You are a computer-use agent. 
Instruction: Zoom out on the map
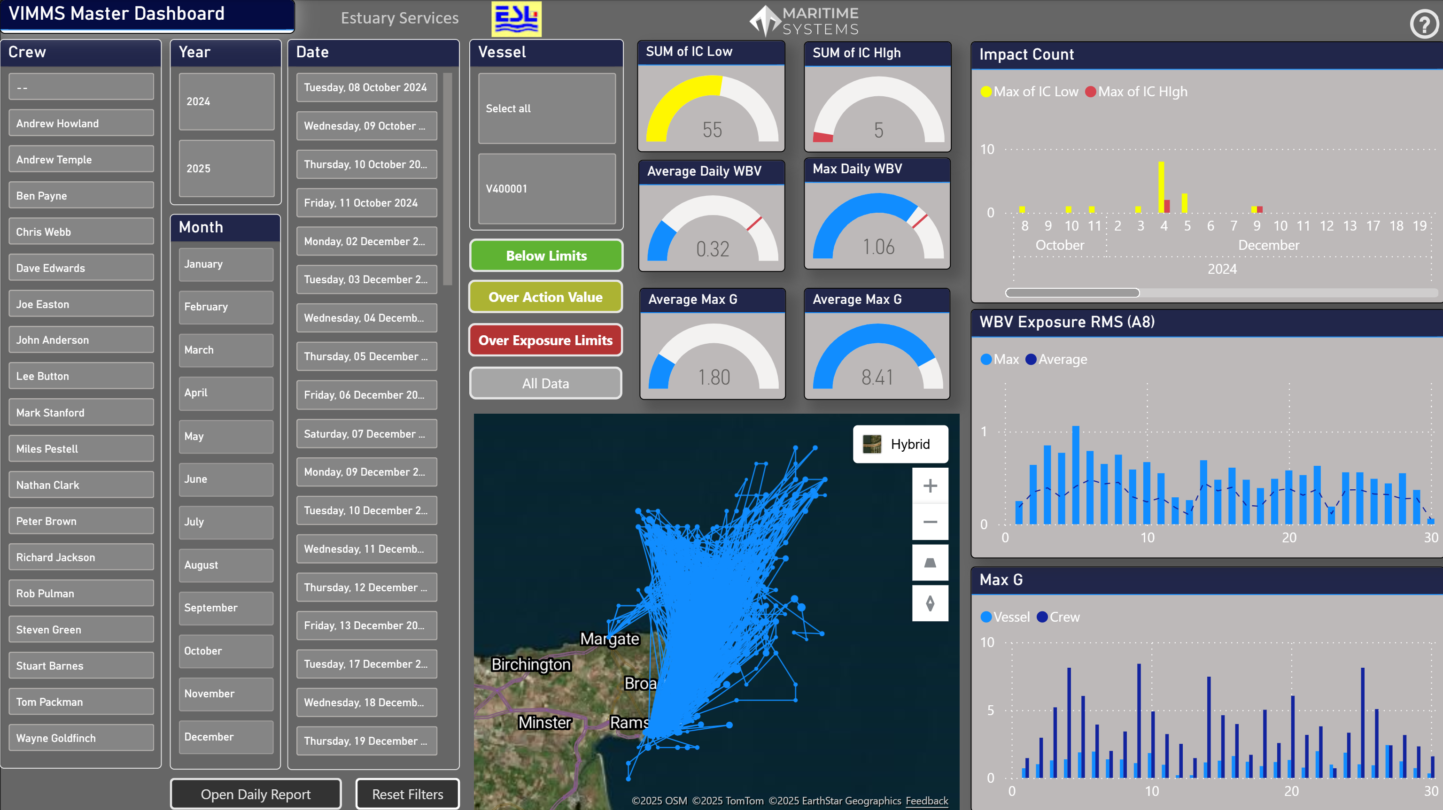pos(929,522)
